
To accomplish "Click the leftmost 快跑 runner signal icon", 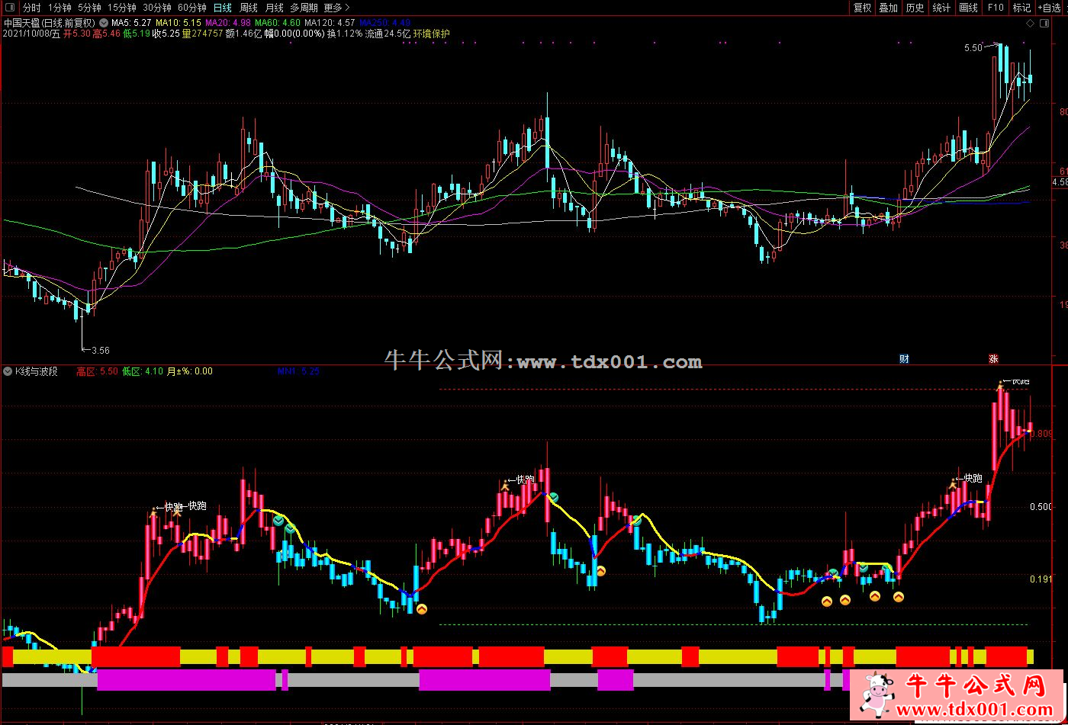I will coord(153,512).
